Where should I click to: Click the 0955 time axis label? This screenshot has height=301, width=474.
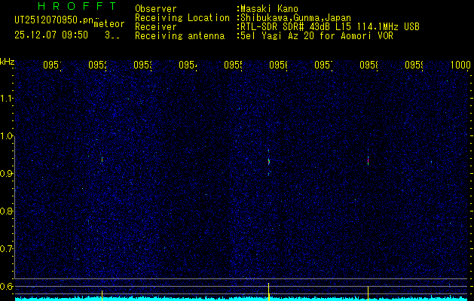tap(233, 65)
